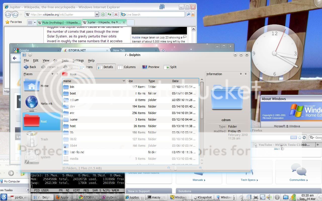Viewport: 322px width, 201px height.
Task: Open Home in the Places panel
Action: click(x=42, y=86)
